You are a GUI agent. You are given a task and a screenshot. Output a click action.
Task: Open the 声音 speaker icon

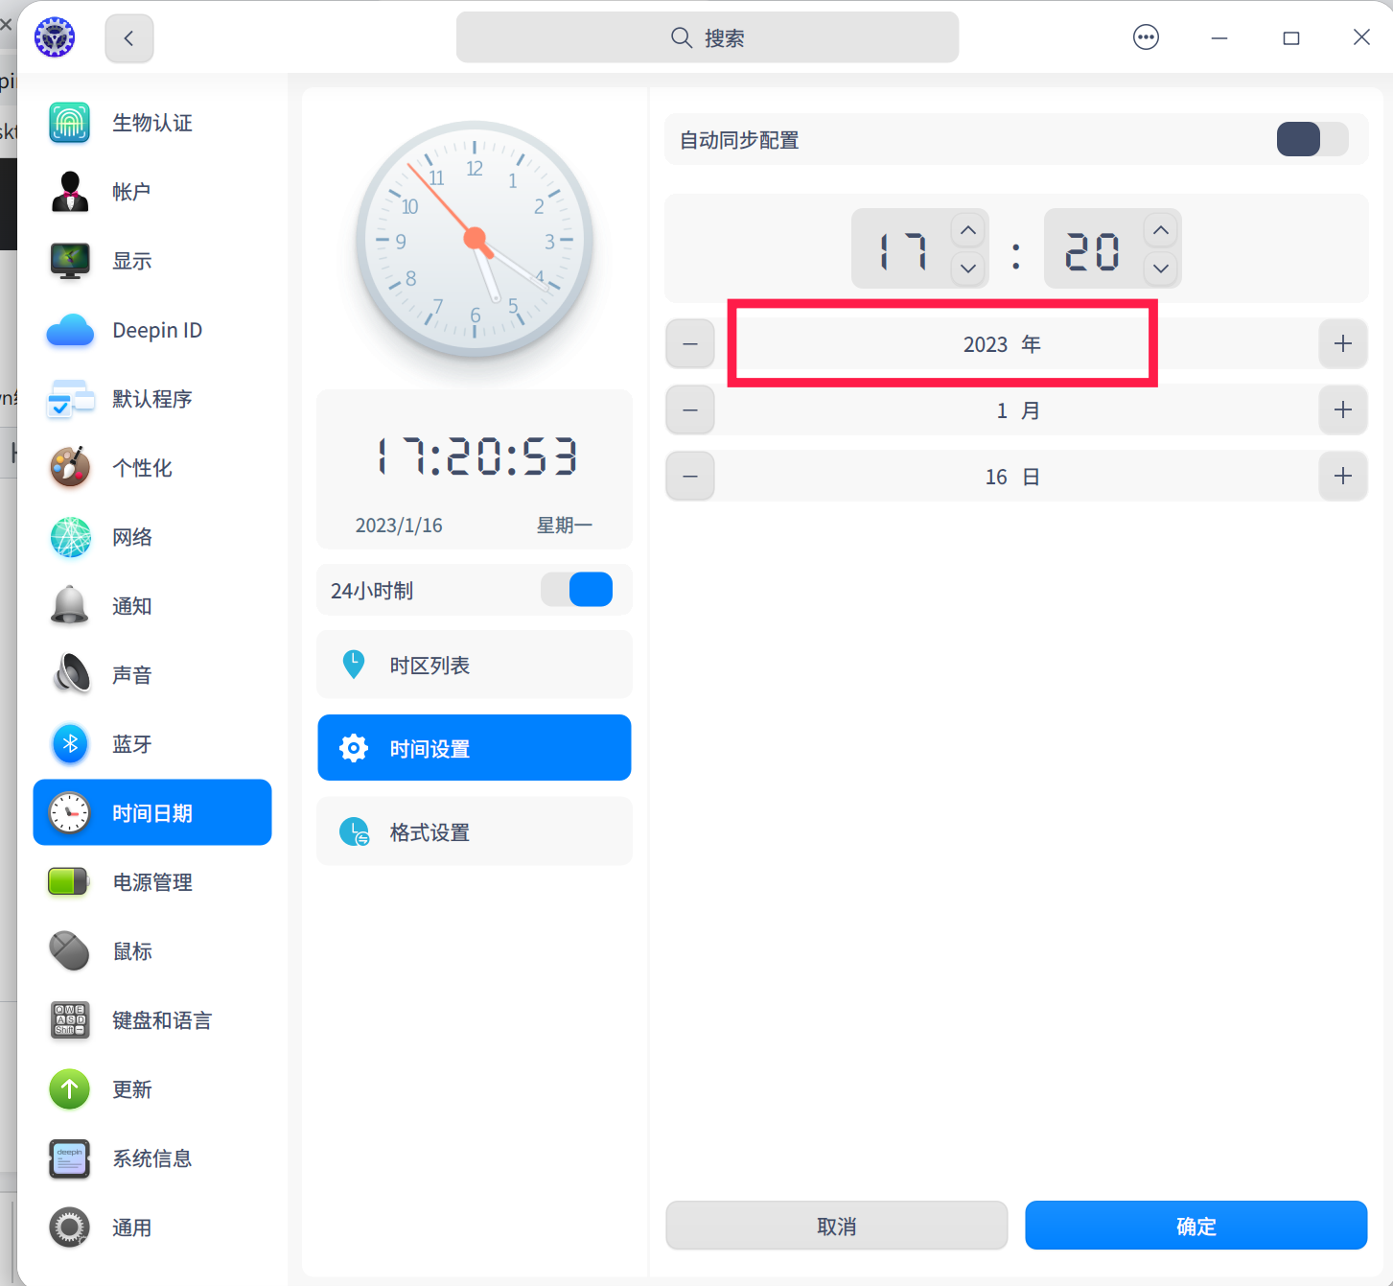tap(70, 675)
